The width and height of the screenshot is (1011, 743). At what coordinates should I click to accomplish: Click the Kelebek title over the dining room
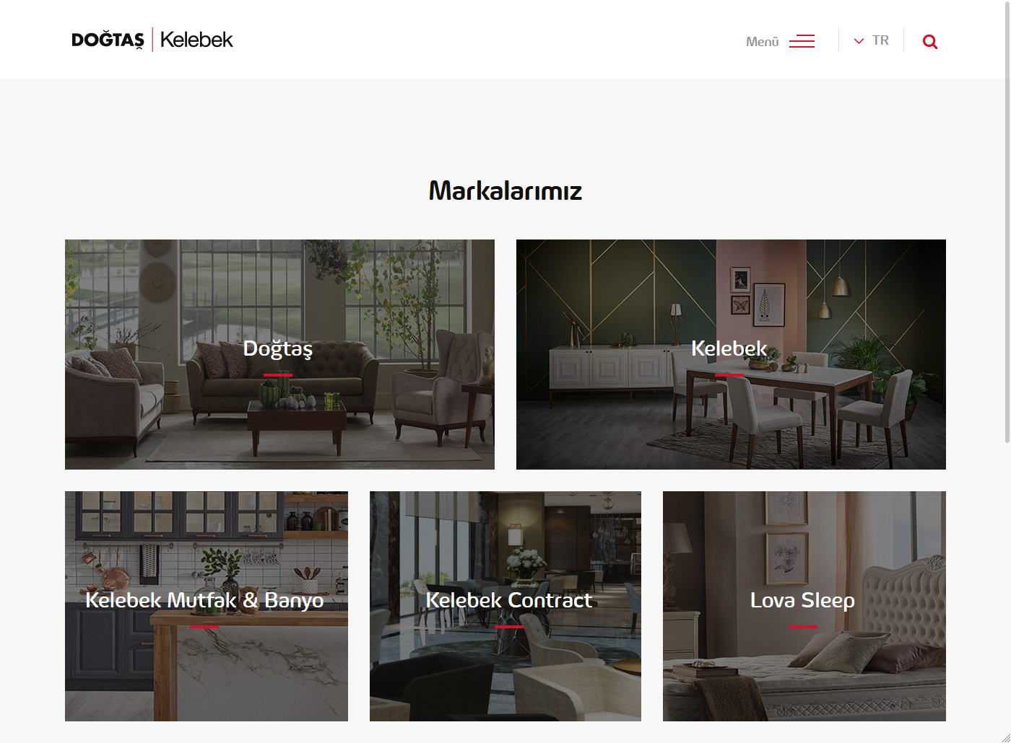point(729,348)
